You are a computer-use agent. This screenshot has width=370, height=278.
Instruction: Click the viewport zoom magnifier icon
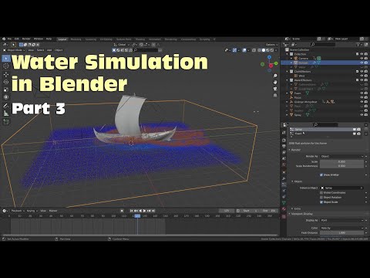[275, 76]
